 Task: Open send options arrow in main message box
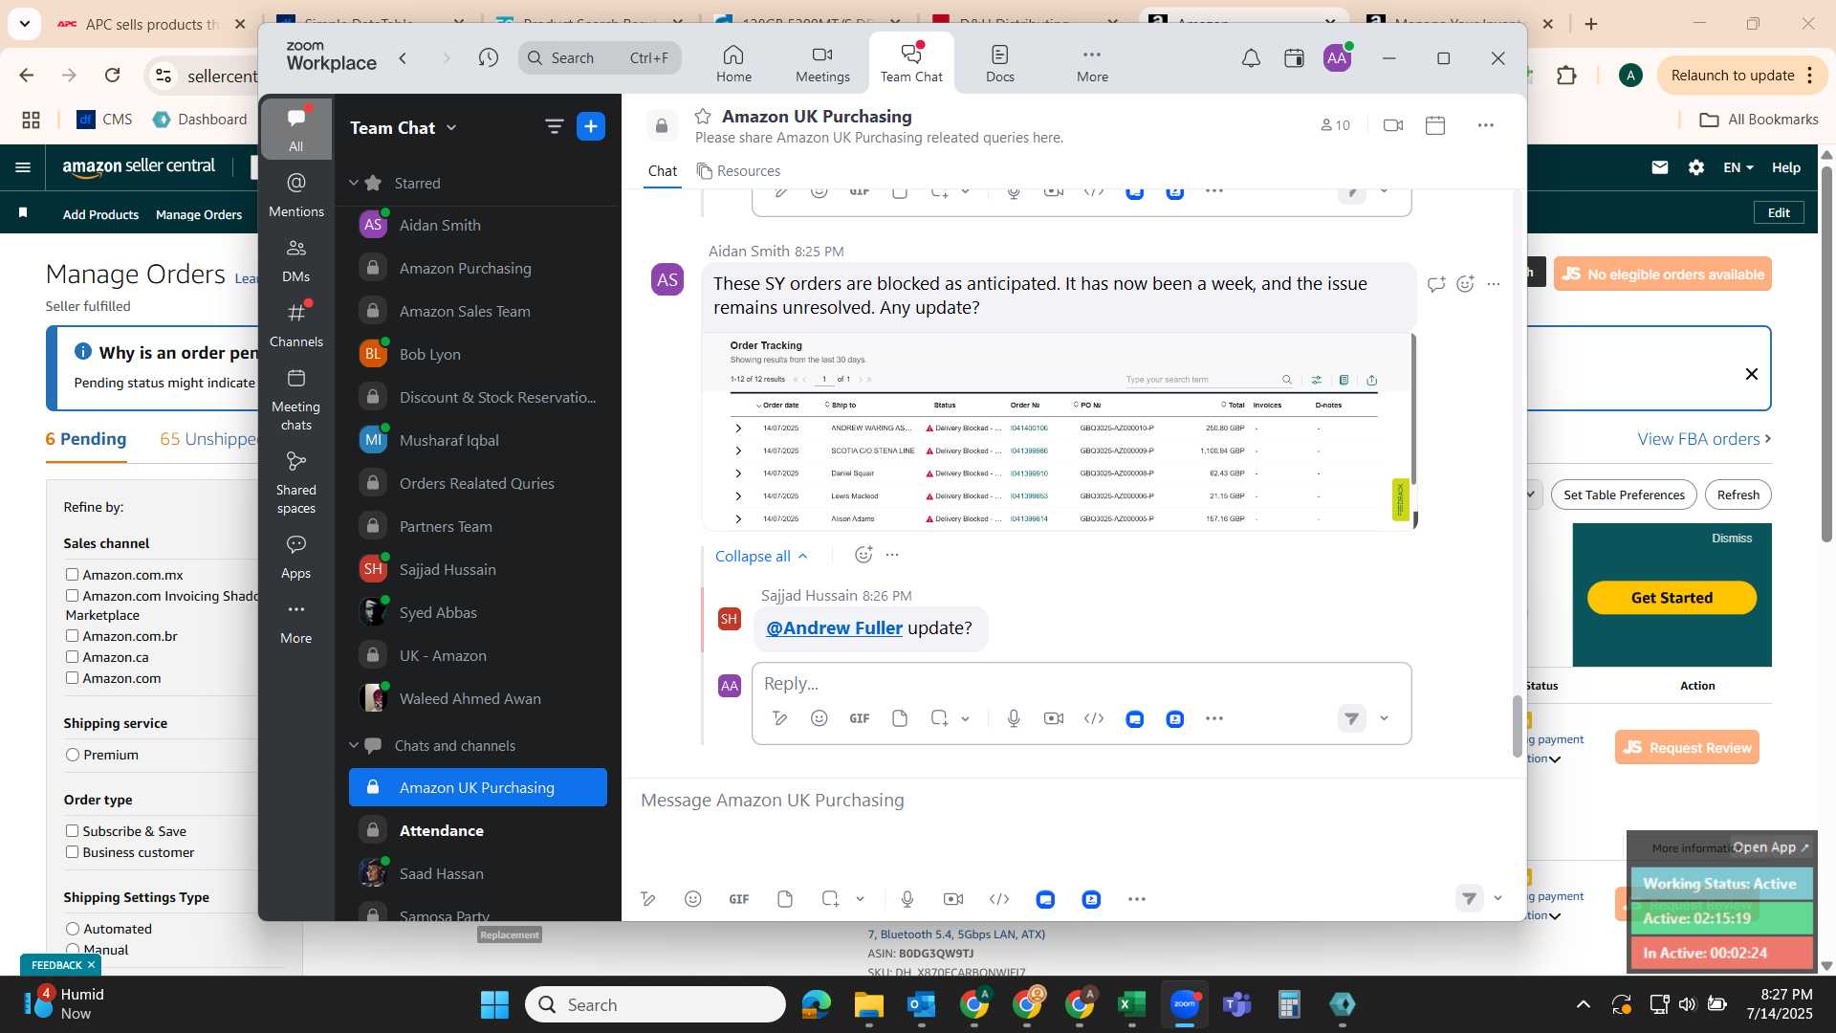[1498, 898]
